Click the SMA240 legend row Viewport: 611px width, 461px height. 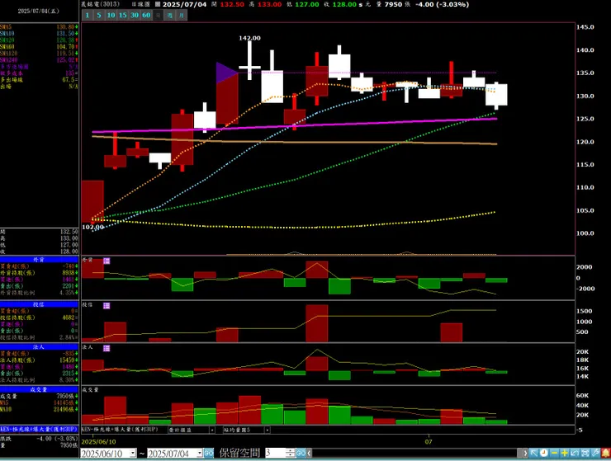tap(39, 60)
